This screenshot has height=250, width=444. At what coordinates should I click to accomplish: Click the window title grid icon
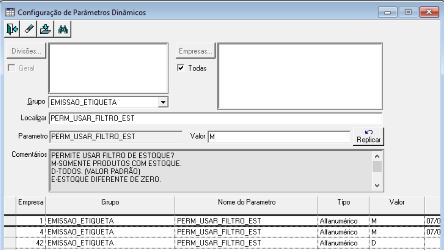pyautogui.click(x=10, y=12)
